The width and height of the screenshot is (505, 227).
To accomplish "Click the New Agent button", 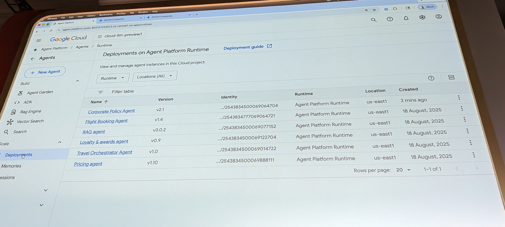I will [45, 72].
